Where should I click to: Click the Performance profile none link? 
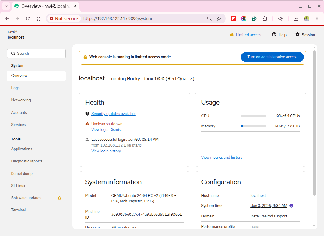[255, 226]
